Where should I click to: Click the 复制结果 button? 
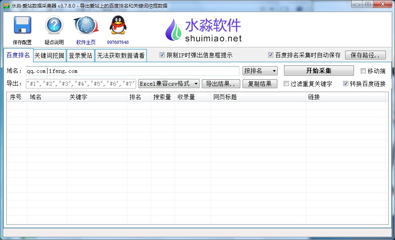(x=260, y=84)
